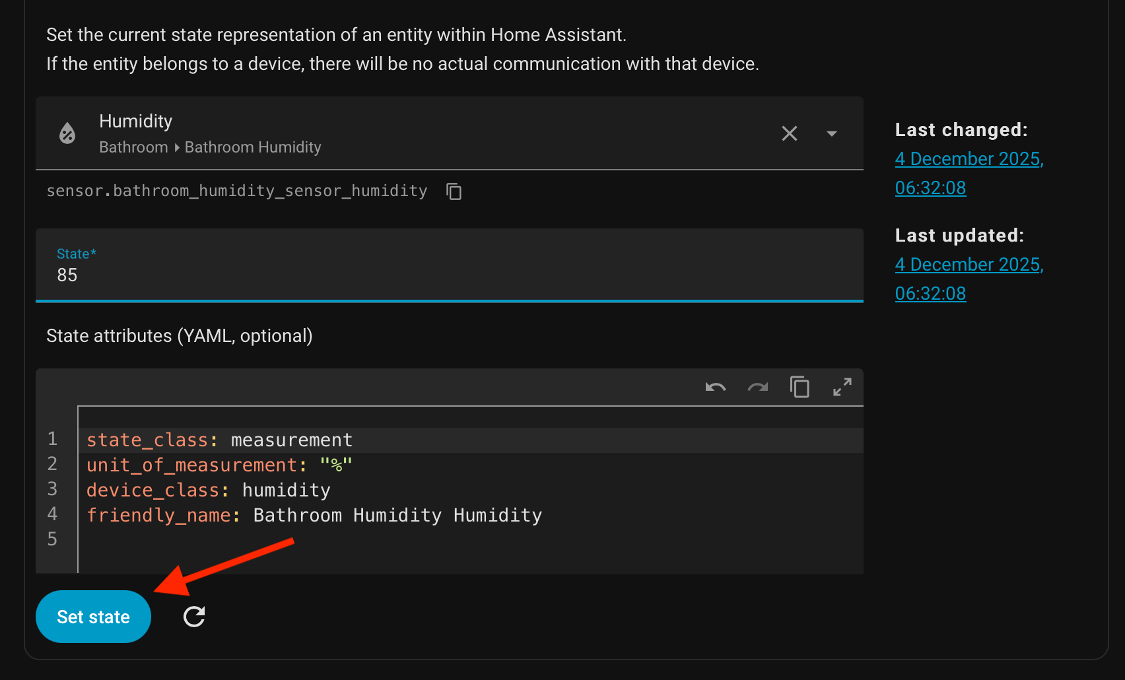Focus the State input field

(450, 265)
